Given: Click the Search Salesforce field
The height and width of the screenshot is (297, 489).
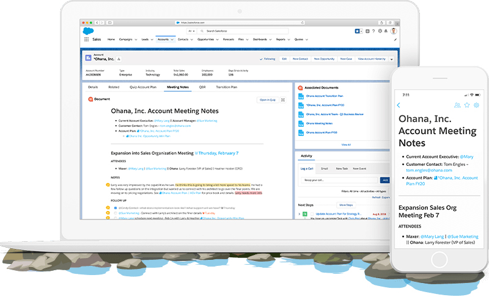Looking at the screenshot, I should tap(243, 31).
